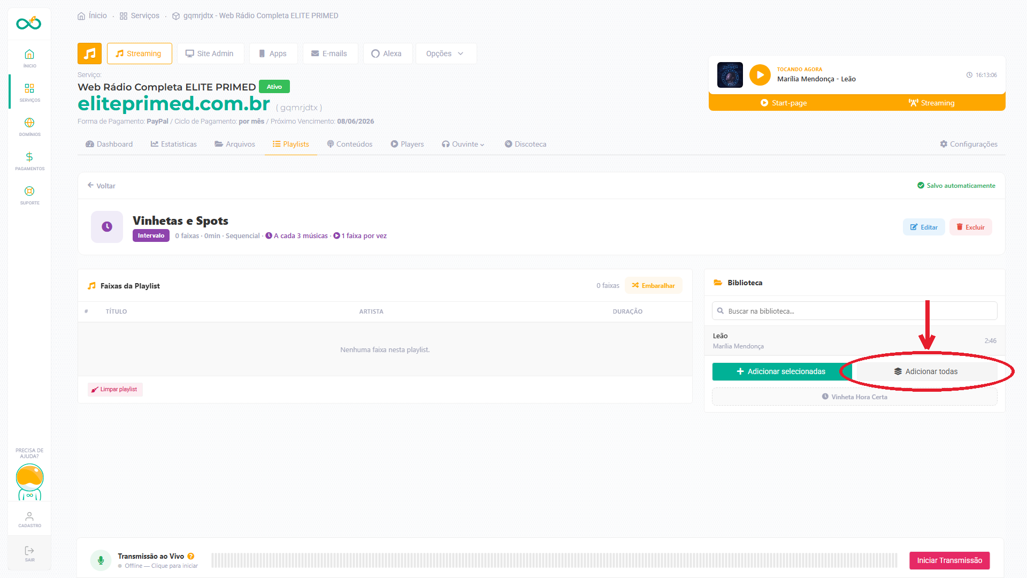
Task: Click the orange music note button
Action: [x=89, y=54]
